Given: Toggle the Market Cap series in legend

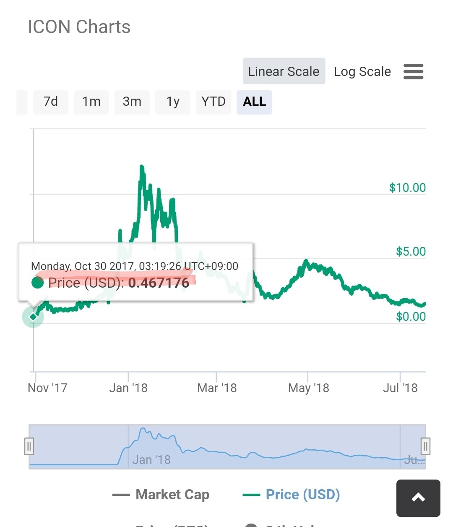Looking at the screenshot, I should (x=161, y=495).
